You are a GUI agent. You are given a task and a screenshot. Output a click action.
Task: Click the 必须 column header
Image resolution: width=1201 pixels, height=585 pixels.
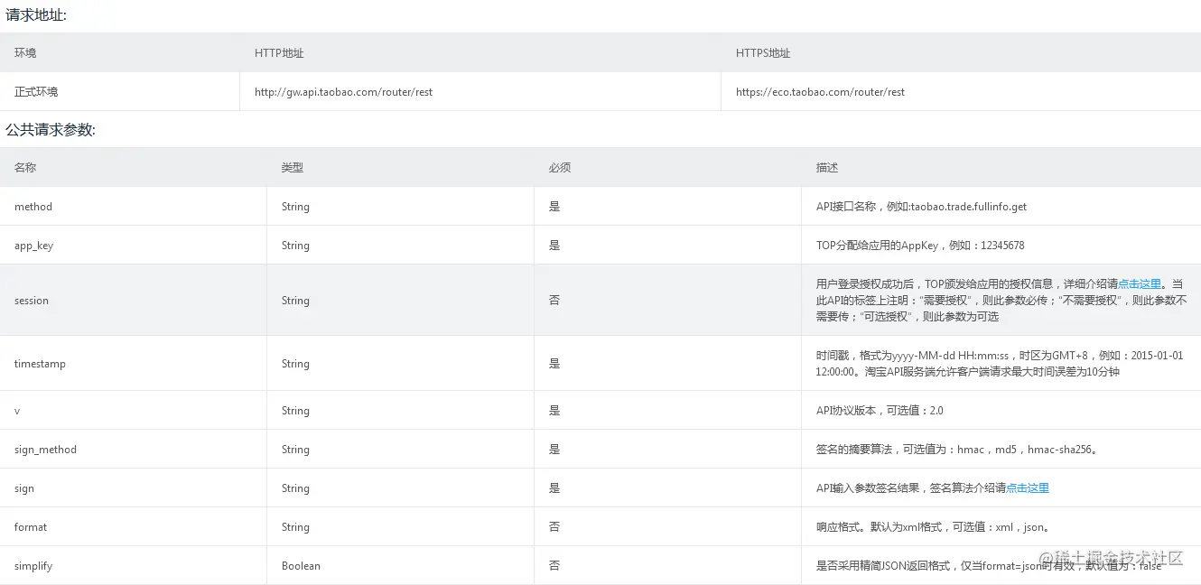(560, 168)
